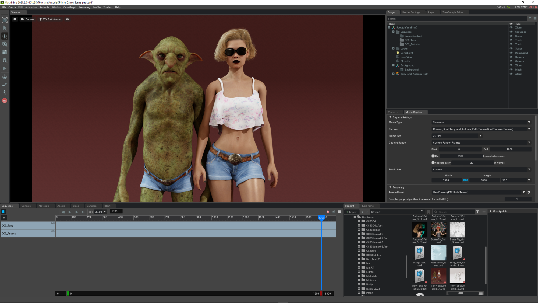Open the Rendering menu
538x303 pixels.
pos(84,7)
